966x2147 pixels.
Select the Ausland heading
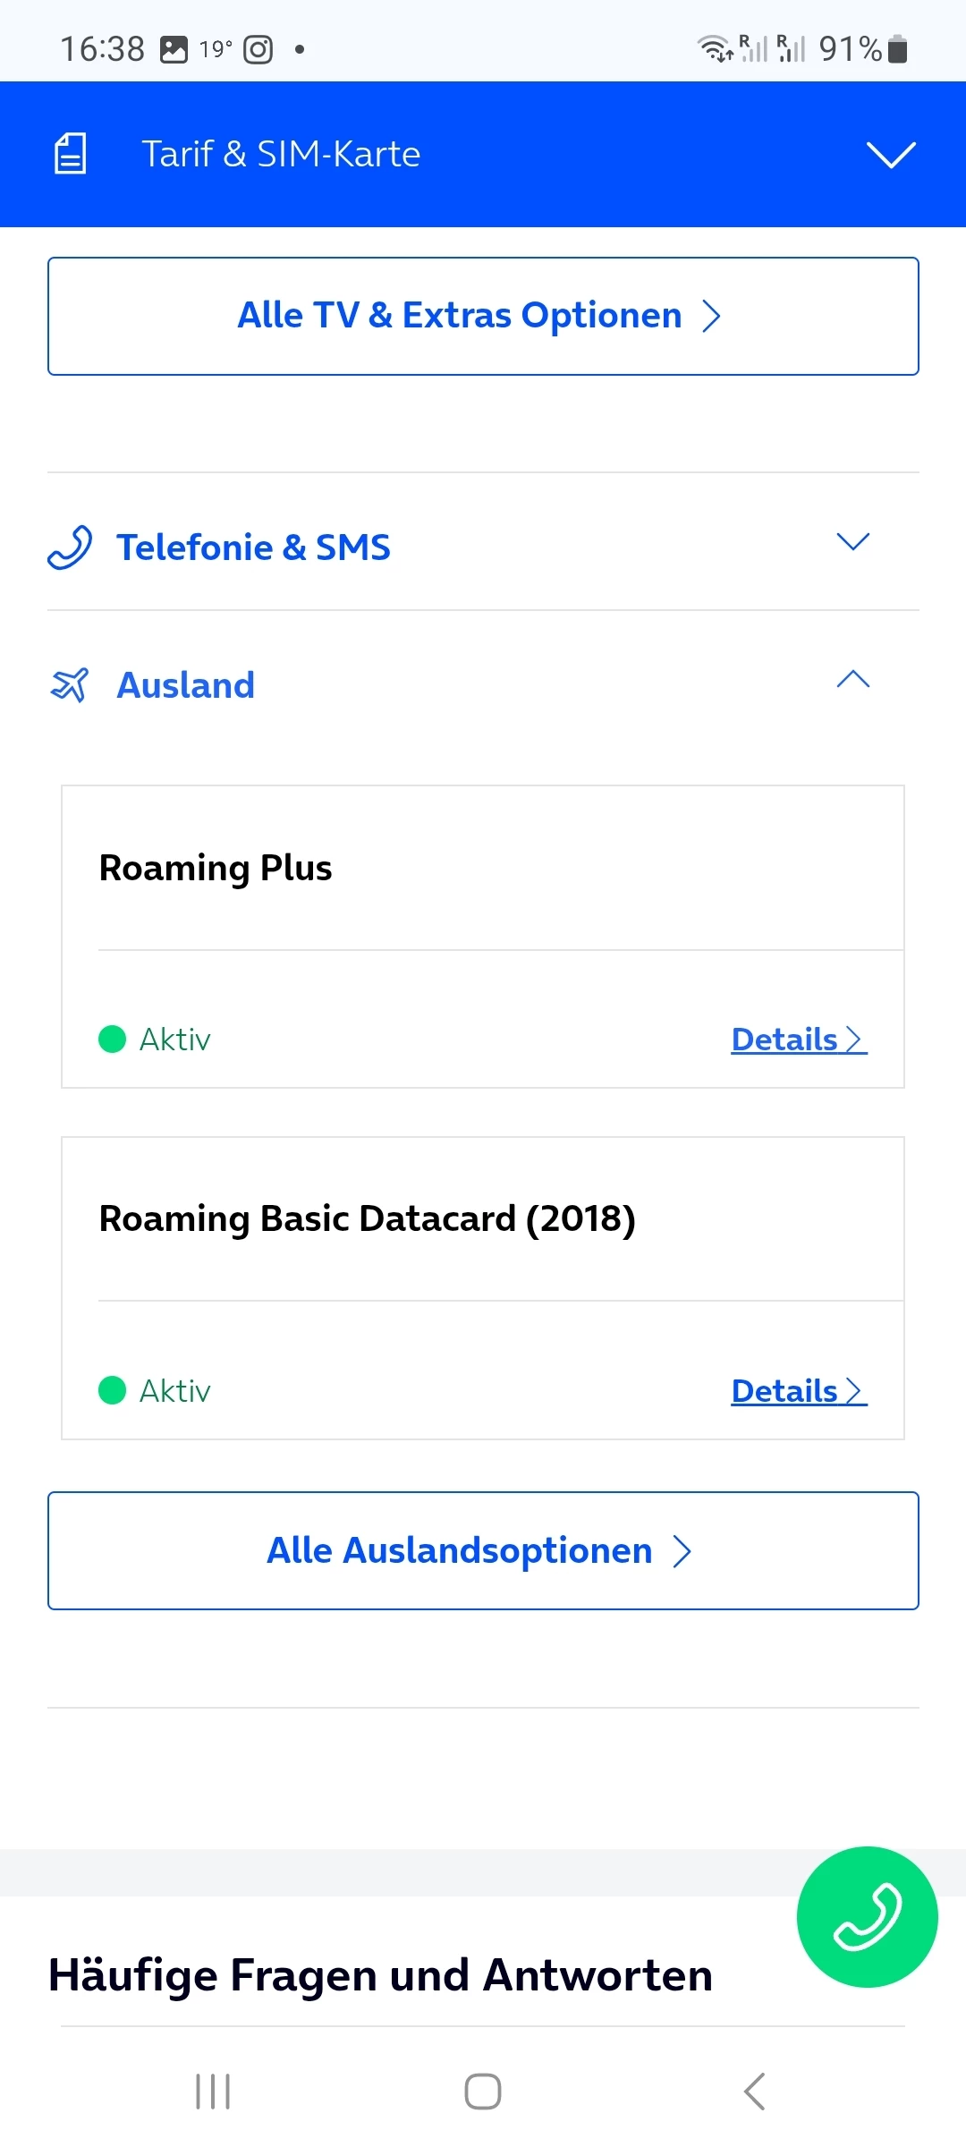pos(186,685)
